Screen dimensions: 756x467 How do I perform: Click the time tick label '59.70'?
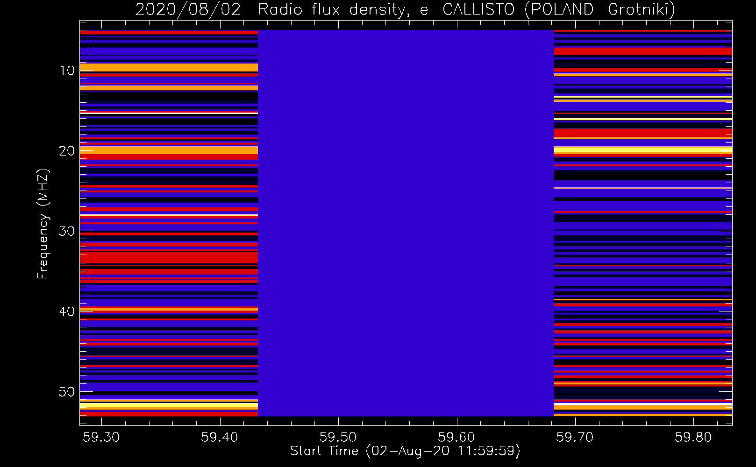click(x=575, y=438)
